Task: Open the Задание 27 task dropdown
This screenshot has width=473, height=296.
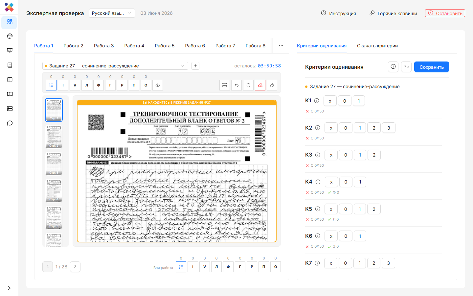Action: tap(115, 66)
